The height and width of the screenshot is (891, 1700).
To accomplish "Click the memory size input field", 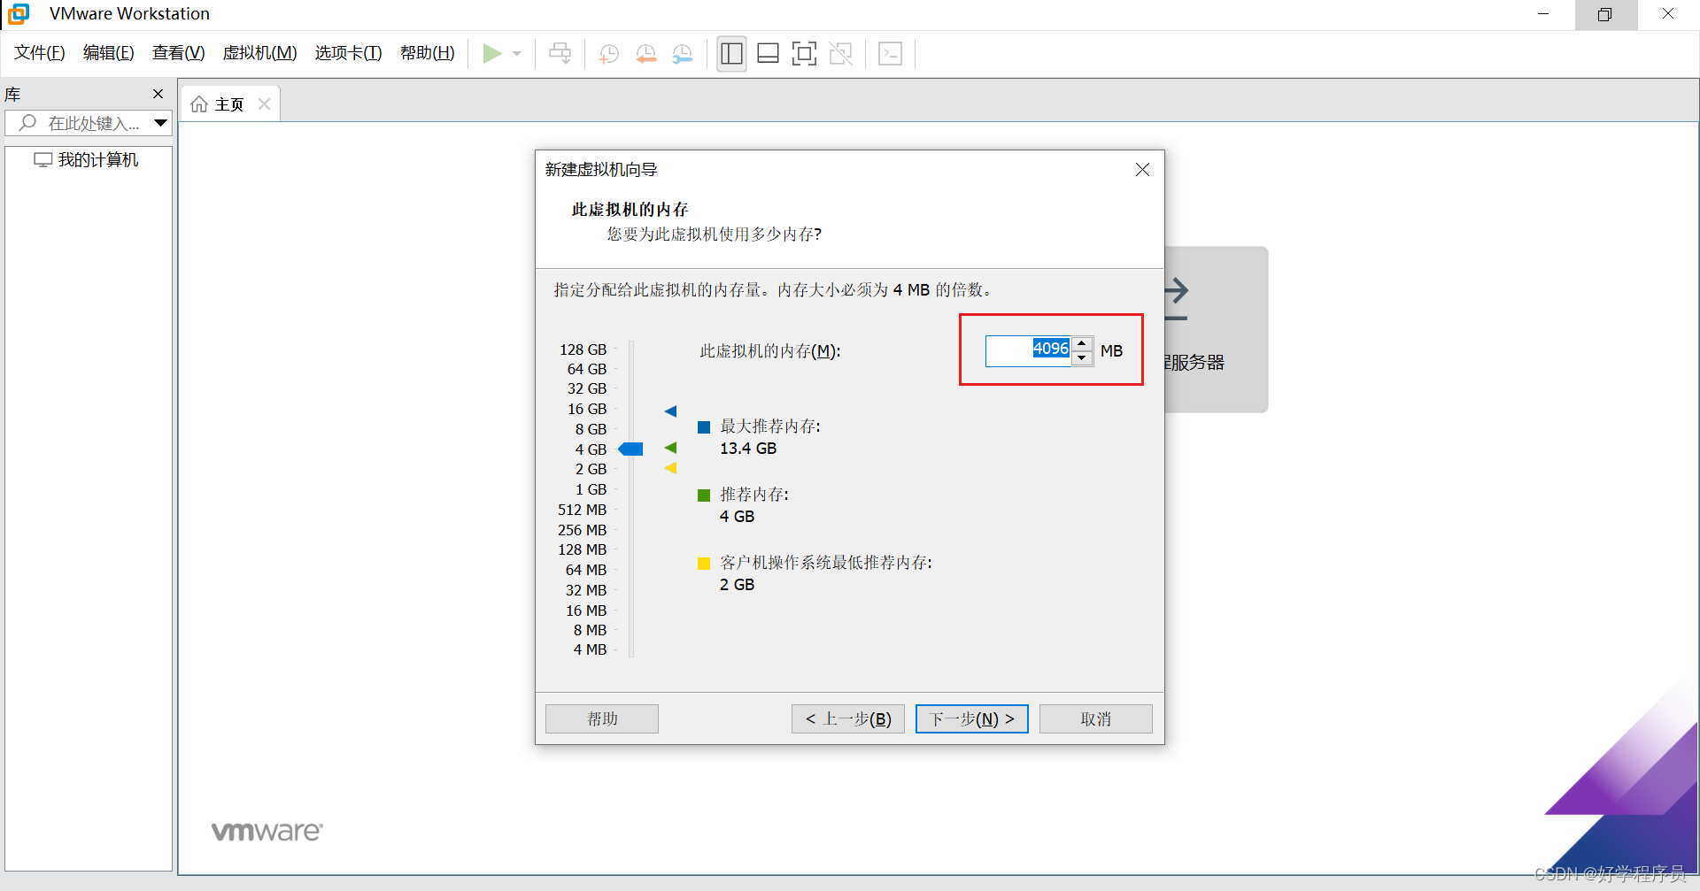I will [1029, 350].
